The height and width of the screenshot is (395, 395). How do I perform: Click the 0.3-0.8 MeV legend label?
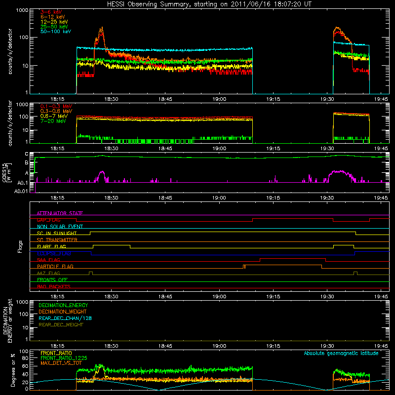tap(56, 111)
